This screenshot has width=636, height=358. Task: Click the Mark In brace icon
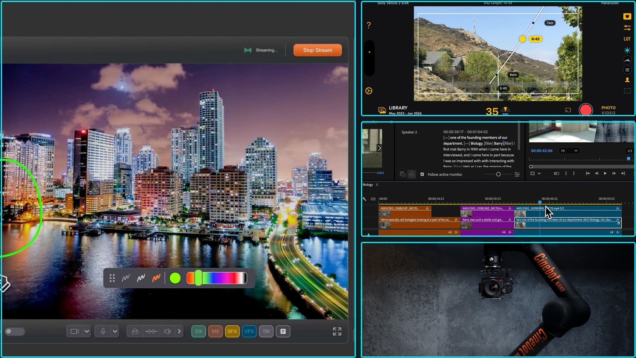566,173
